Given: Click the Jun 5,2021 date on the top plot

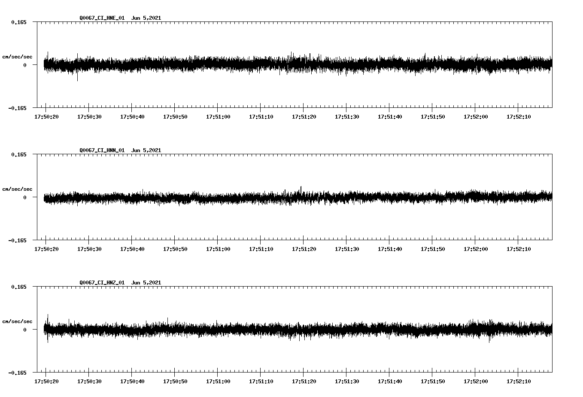Looking at the screenshot, I should tap(146, 18).
